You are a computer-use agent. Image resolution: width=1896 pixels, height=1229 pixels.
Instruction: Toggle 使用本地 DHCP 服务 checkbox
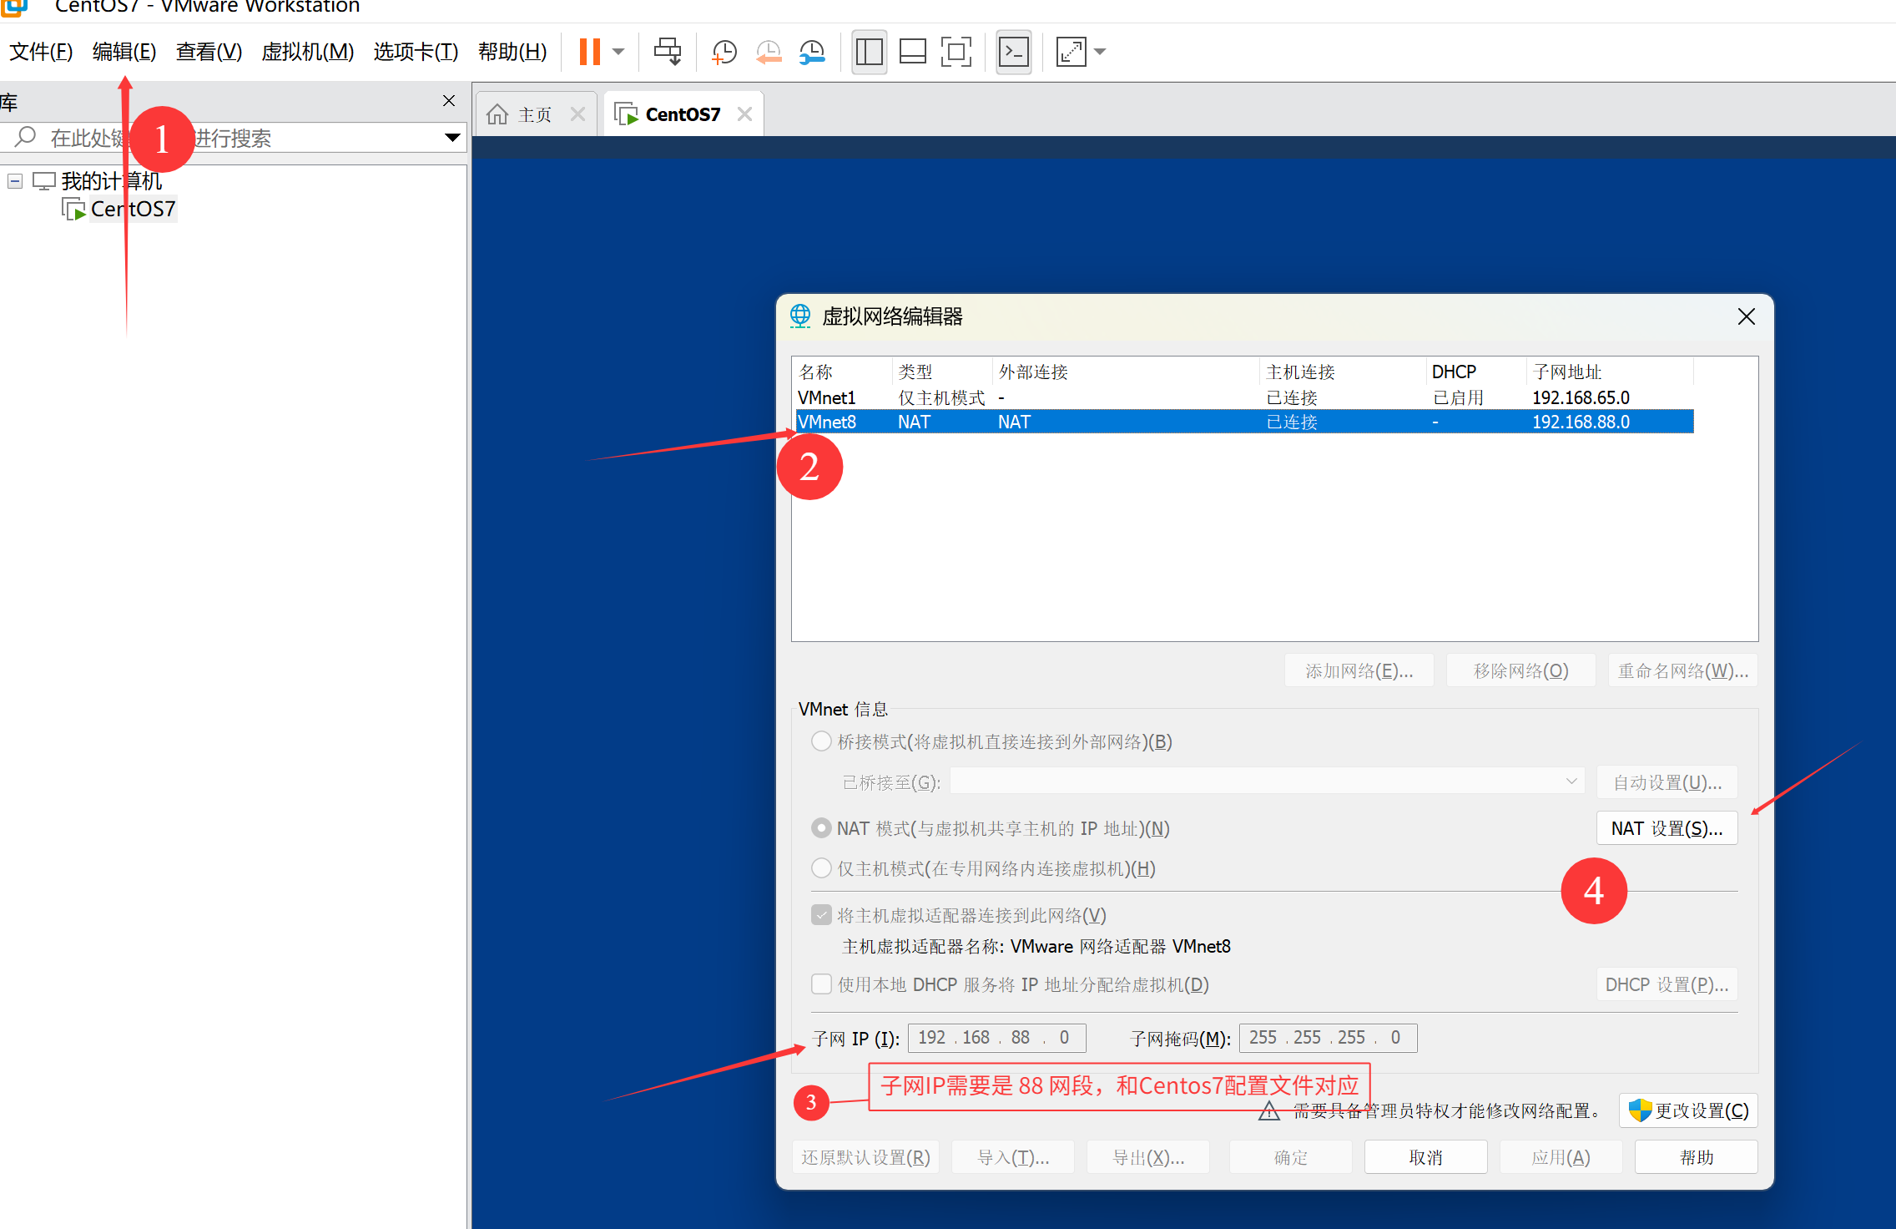[821, 984]
